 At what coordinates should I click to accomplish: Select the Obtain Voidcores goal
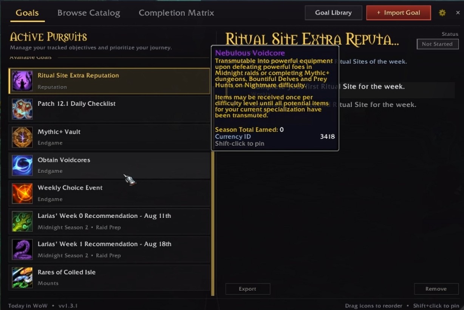(x=109, y=165)
